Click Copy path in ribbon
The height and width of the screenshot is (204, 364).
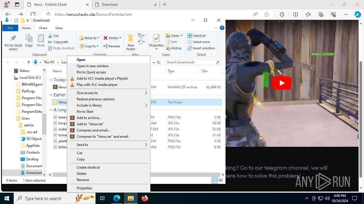pyautogui.click(x=58, y=42)
